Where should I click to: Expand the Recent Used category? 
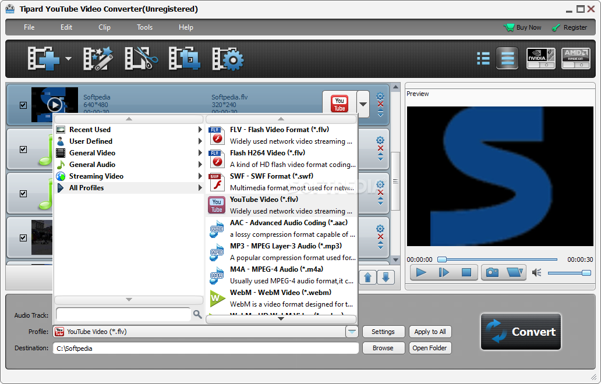(129, 129)
